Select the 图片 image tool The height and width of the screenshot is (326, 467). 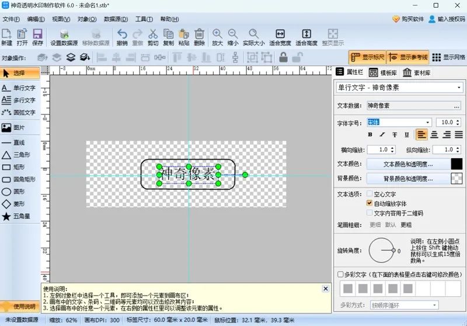13,127
